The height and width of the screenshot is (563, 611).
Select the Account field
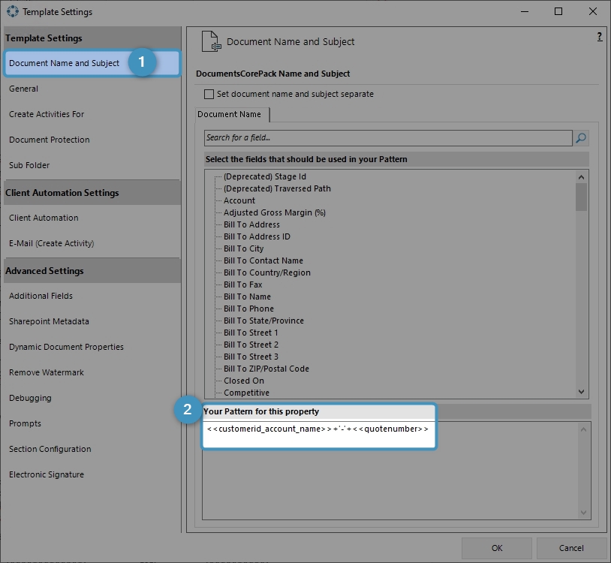(x=239, y=200)
